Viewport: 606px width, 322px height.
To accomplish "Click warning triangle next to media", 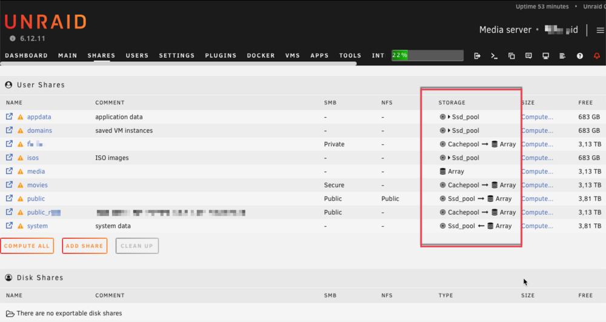I will pos(21,171).
